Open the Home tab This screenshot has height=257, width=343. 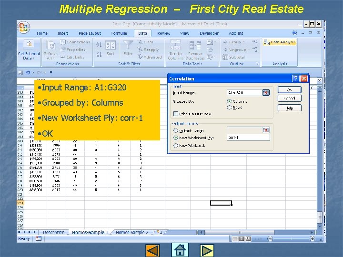pos(42,33)
